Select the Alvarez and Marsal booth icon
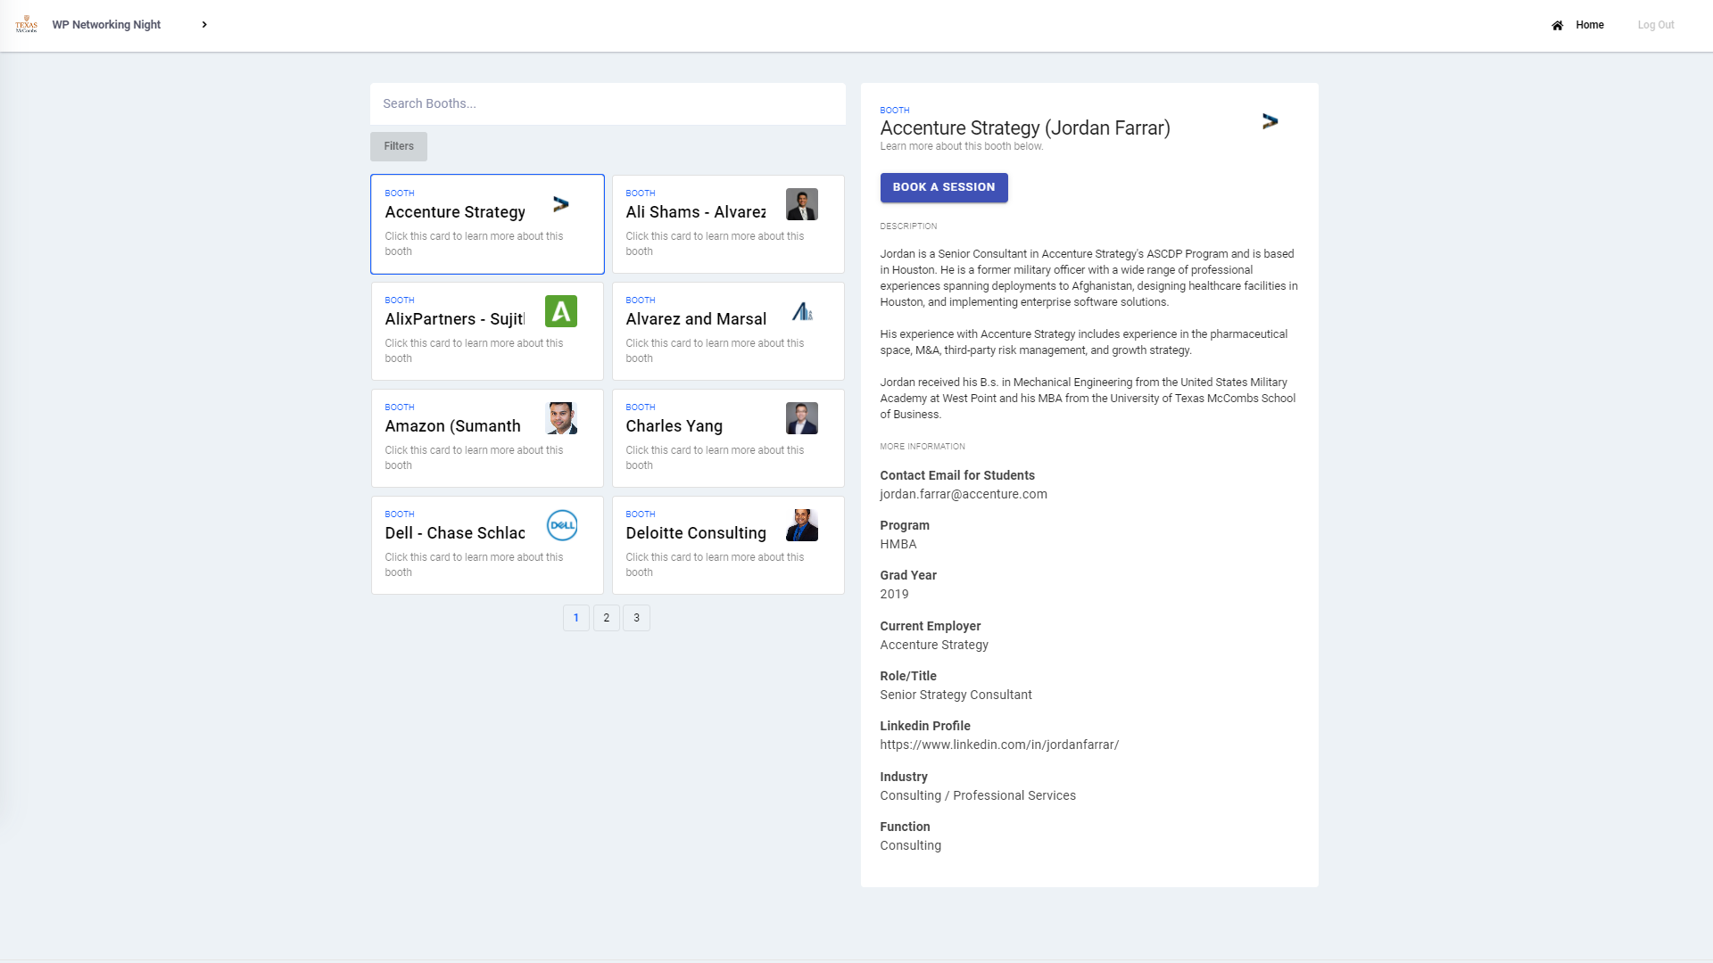 pyautogui.click(x=801, y=310)
